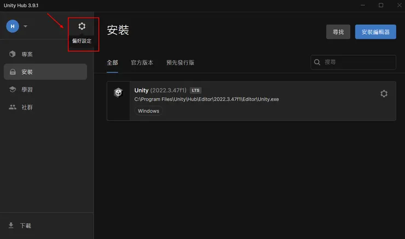This screenshot has width=405, height=239.
Task: Click the Unity cube icon on the editor row
Action: click(118, 92)
